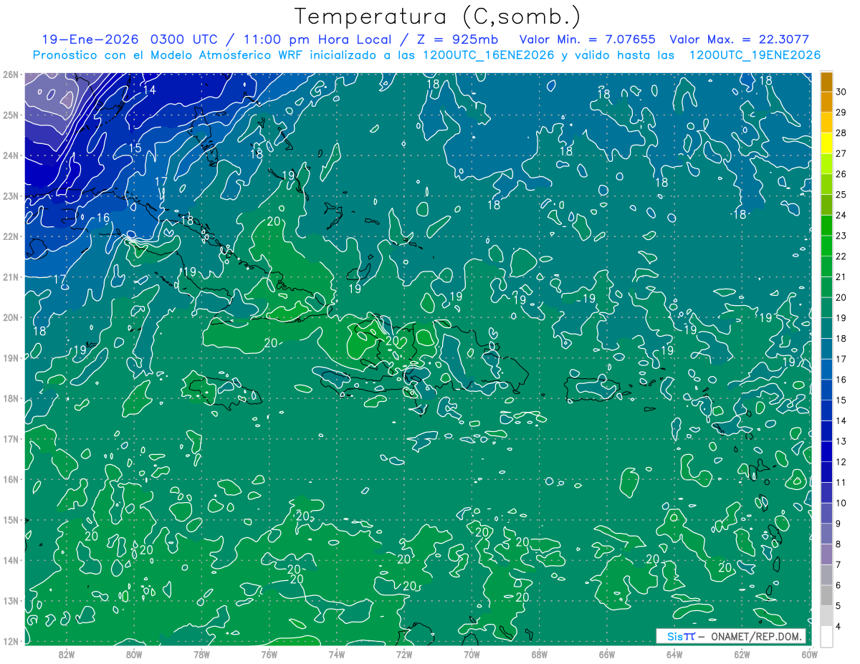Click the 20N latitude axis label

point(11,317)
